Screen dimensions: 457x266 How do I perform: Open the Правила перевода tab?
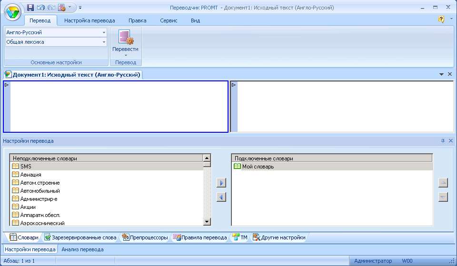tap(200, 237)
